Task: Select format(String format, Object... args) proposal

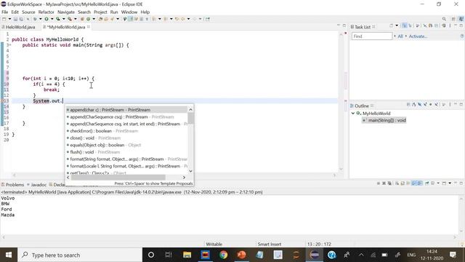Action: coord(126,159)
